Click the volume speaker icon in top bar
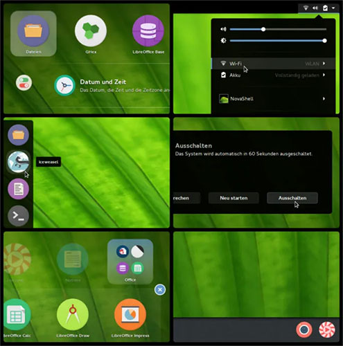Image resolution: width=343 pixels, height=346 pixels. (x=315, y=8)
